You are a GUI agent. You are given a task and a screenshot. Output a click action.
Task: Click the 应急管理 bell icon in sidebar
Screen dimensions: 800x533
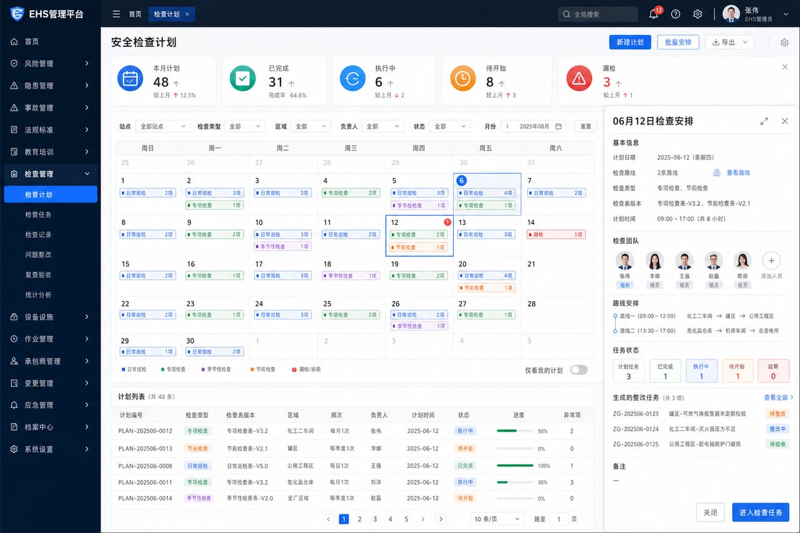pos(14,405)
